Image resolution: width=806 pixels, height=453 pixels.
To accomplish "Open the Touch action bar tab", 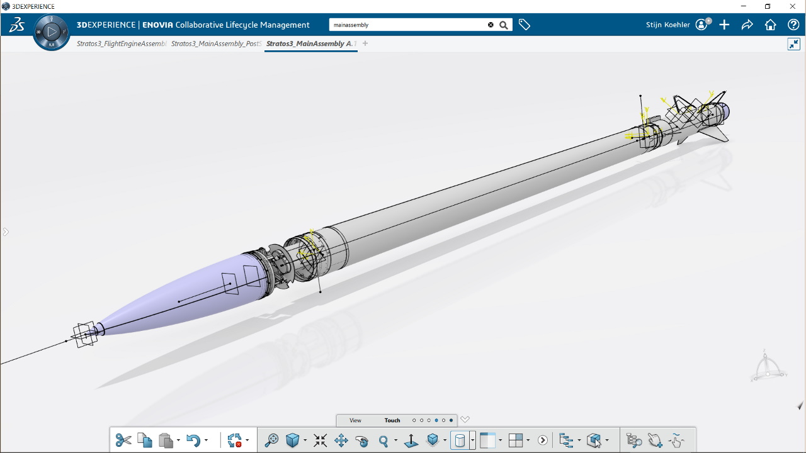I will 392,420.
